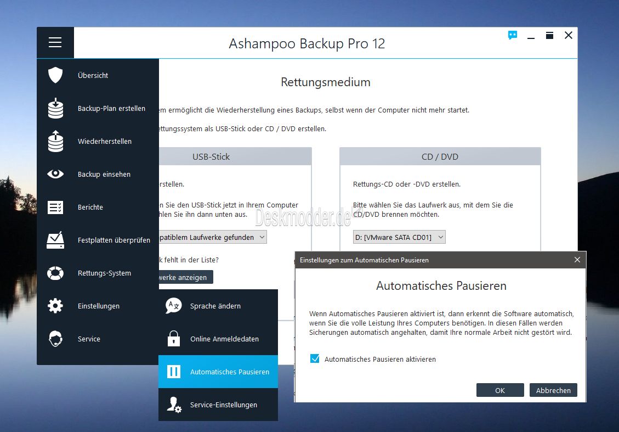Click Abbrechen to cancel dialog

coord(553,390)
